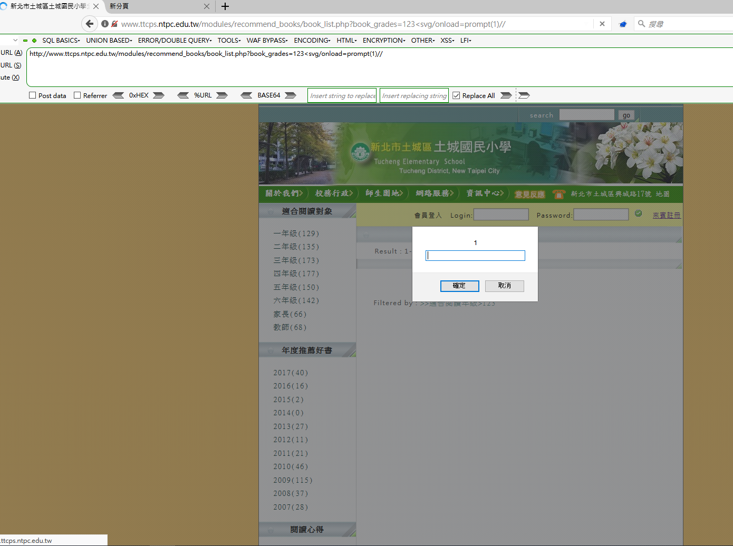The height and width of the screenshot is (546, 733).
Task: Open the site information icon in address bar
Action: pos(105,24)
